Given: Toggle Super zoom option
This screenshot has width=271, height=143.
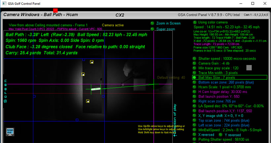Looking at the screenshot, I should coord(152,29).
